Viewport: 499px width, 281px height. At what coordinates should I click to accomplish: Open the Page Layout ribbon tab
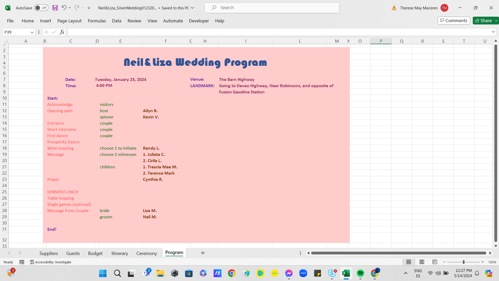[69, 21]
